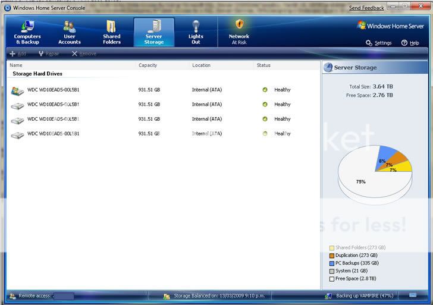Sort drives by Name column header

pos(15,65)
